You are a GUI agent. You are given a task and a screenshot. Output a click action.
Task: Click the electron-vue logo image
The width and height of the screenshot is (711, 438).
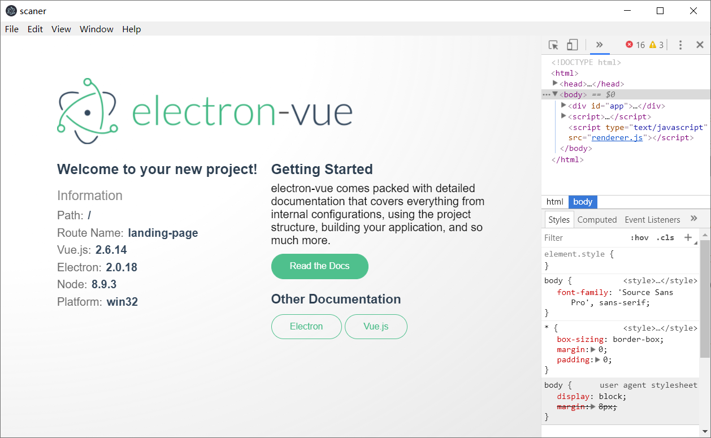[205, 111]
